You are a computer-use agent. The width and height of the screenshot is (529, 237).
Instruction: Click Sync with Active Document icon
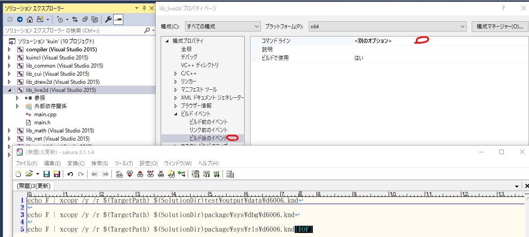[x=74, y=19]
